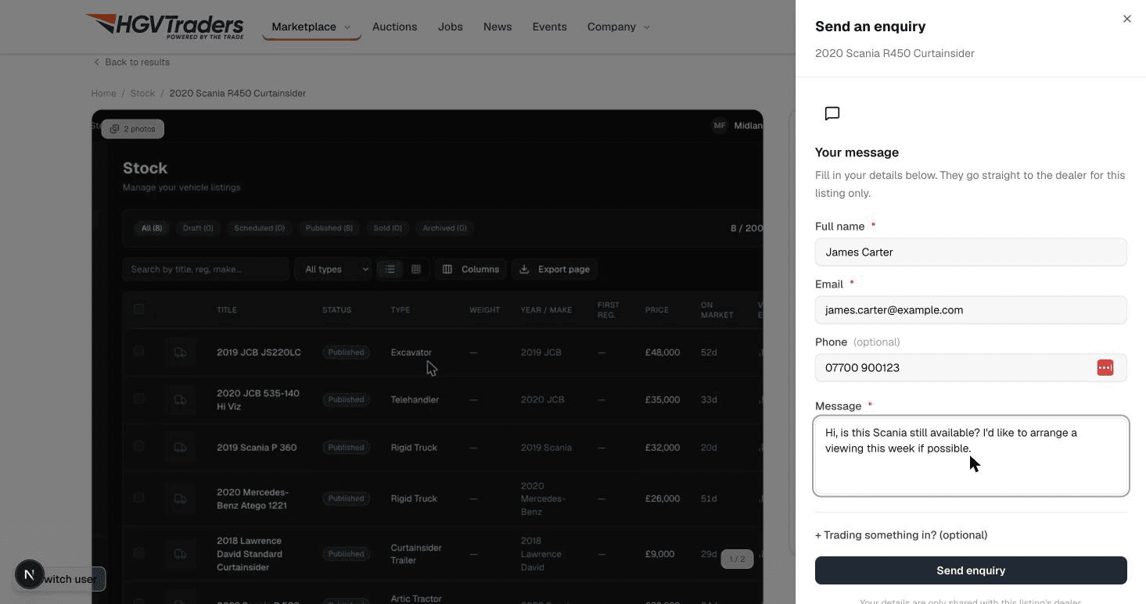
Task: Click the Send enquiry button
Action: 971,570
